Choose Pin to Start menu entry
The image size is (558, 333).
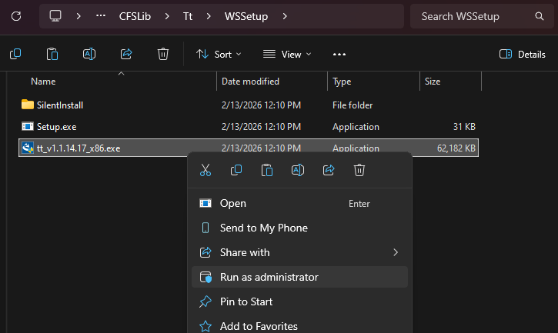(246, 301)
